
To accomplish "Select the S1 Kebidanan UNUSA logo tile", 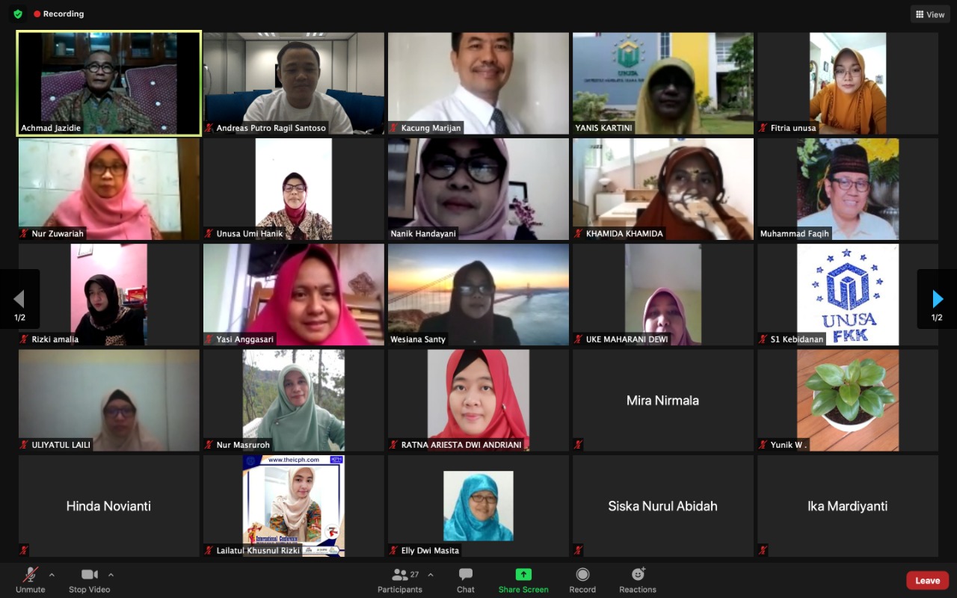I will point(848,295).
